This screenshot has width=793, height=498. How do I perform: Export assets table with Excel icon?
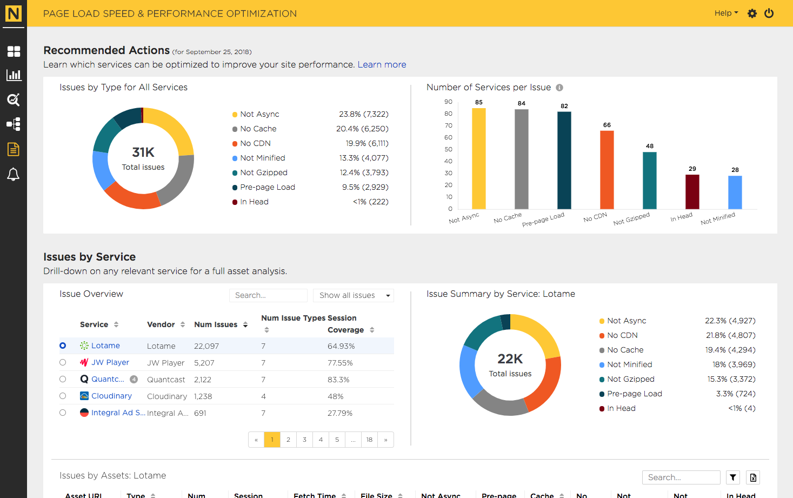(753, 477)
